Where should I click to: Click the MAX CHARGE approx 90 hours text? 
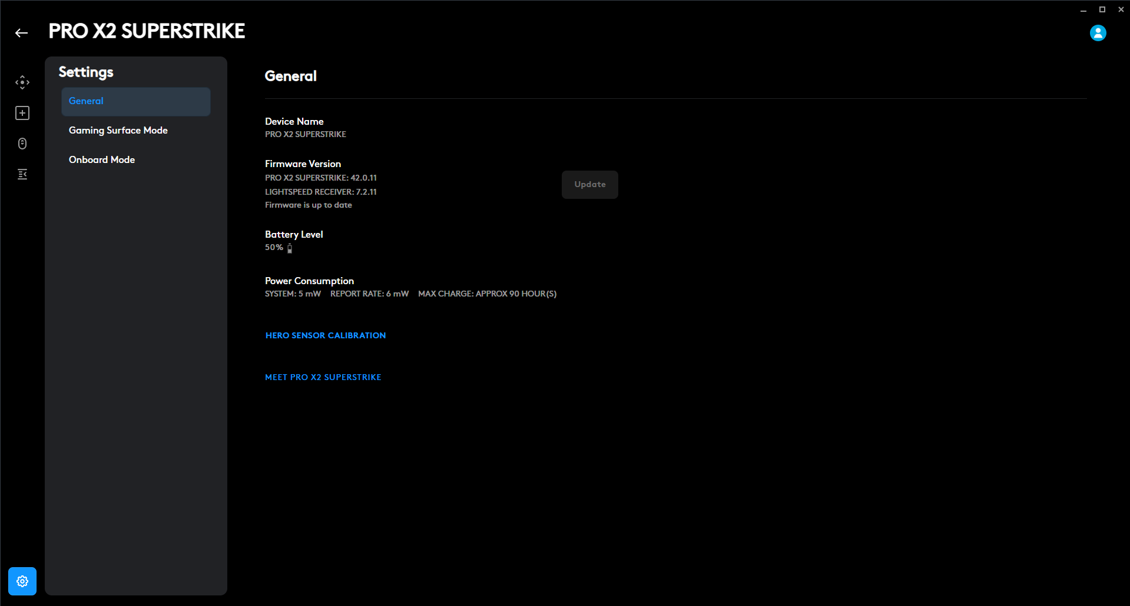(487, 294)
